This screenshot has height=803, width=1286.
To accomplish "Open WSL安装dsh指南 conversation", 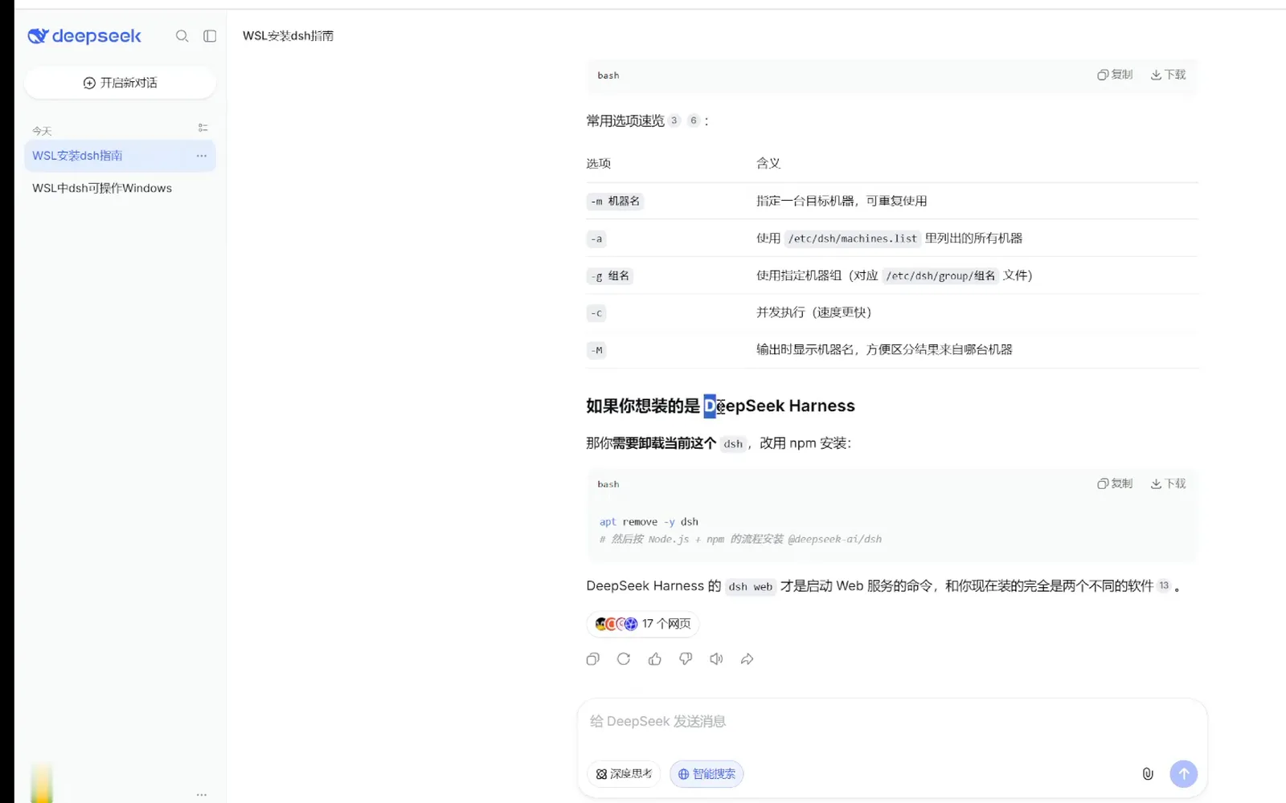I will 120,156.
